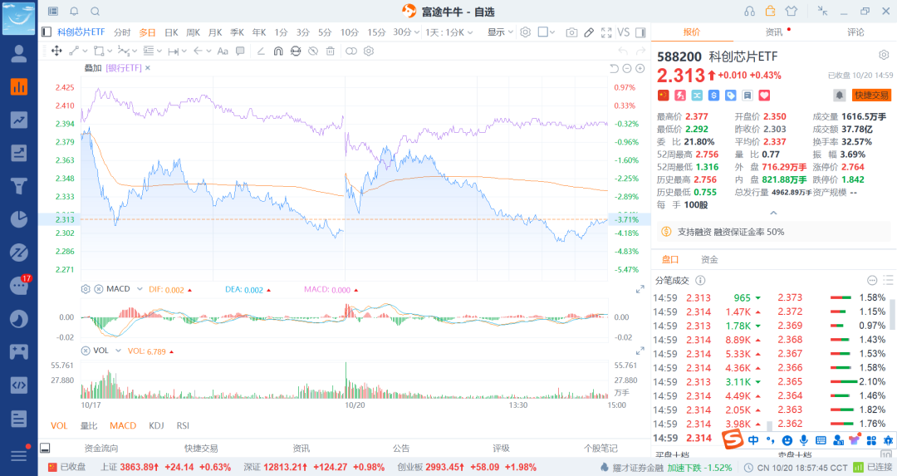Screen dimensions: 897x476
Task: Close the MACD indicator panel
Action: coord(98,289)
